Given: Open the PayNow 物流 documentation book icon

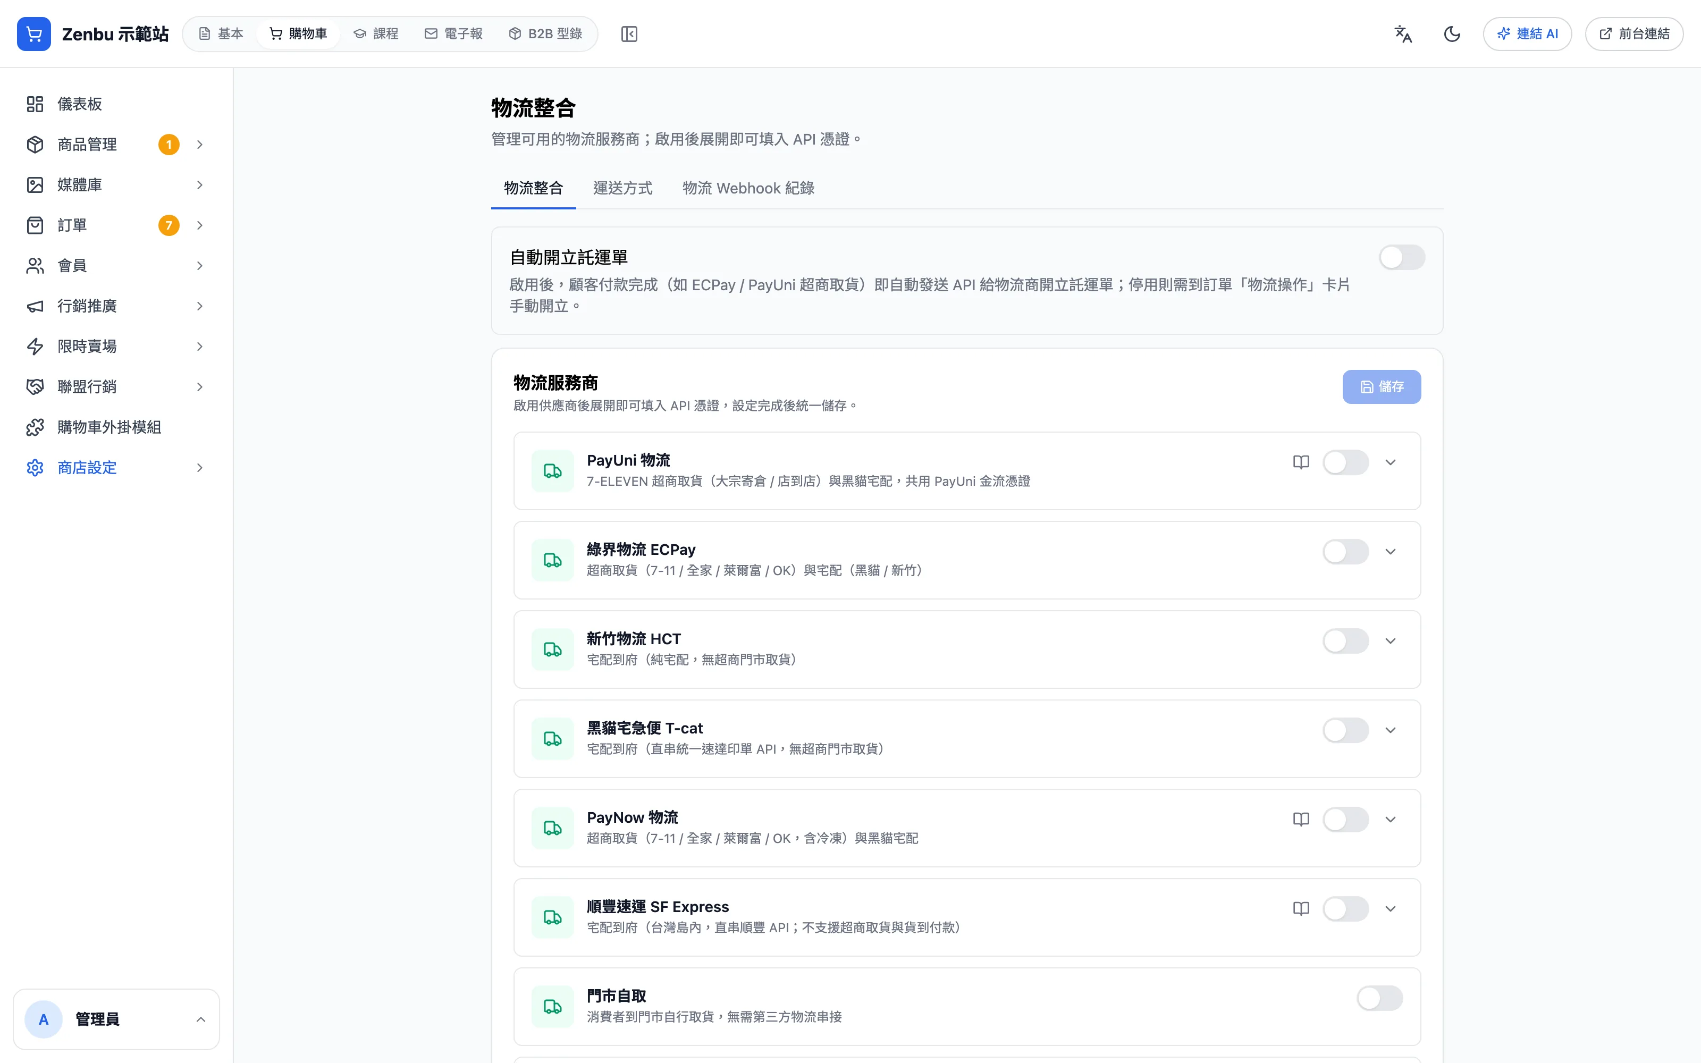Looking at the screenshot, I should click(x=1301, y=819).
